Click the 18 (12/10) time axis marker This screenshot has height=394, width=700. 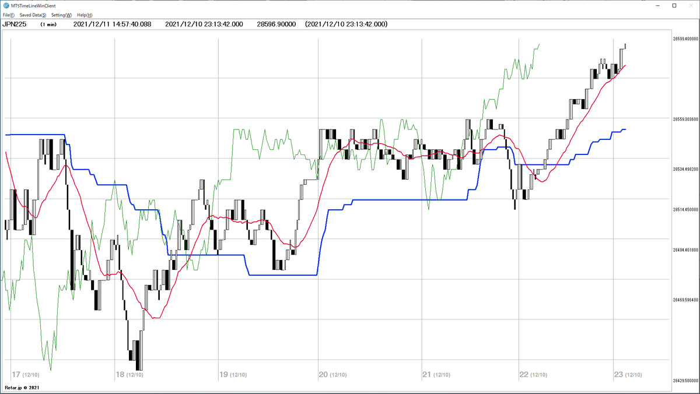click(129, 375)
